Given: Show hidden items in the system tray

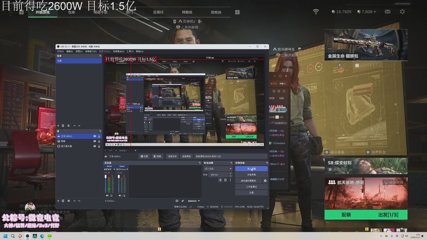Looking at the screenshot, I should click(x=381, y=236).
